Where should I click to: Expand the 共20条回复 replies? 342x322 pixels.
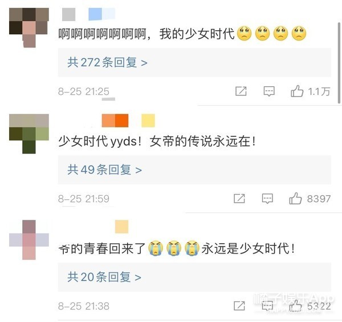[194, 277]
